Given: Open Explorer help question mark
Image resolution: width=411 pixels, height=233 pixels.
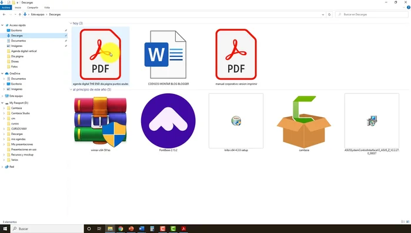Looking at the screenshot, I should 409,8.
